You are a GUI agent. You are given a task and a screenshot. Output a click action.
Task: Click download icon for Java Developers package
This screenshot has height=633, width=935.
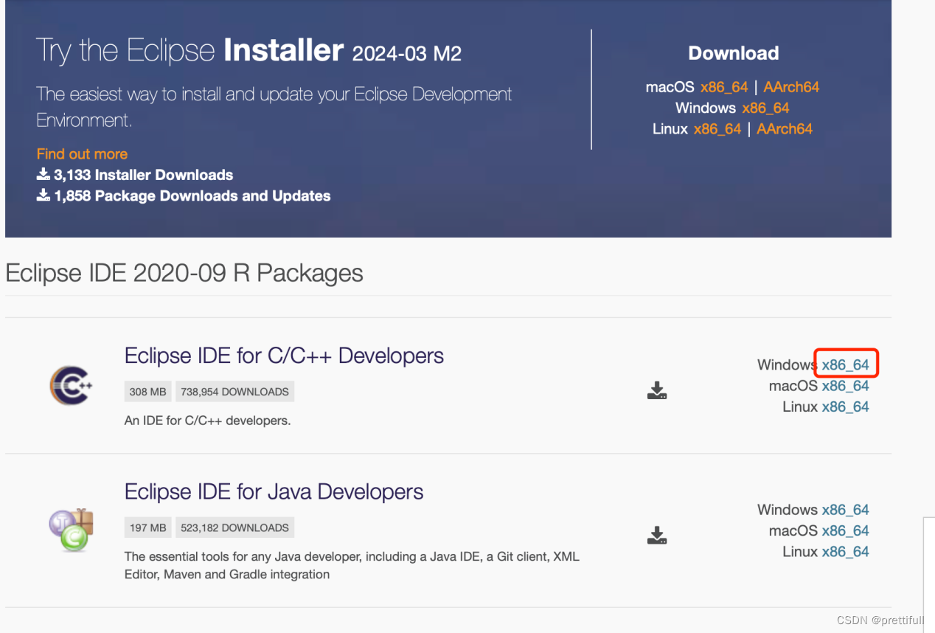657,535
